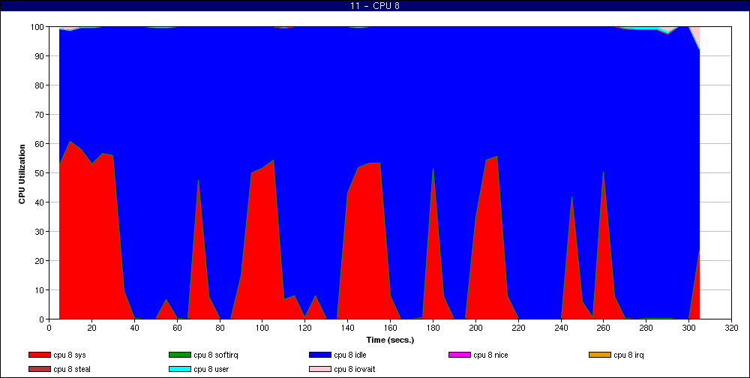The height and width of the screenshot is (378, 750).
Task: Select the 'cpu 8 idle' legend label
Action: click(x=350, y=355)
